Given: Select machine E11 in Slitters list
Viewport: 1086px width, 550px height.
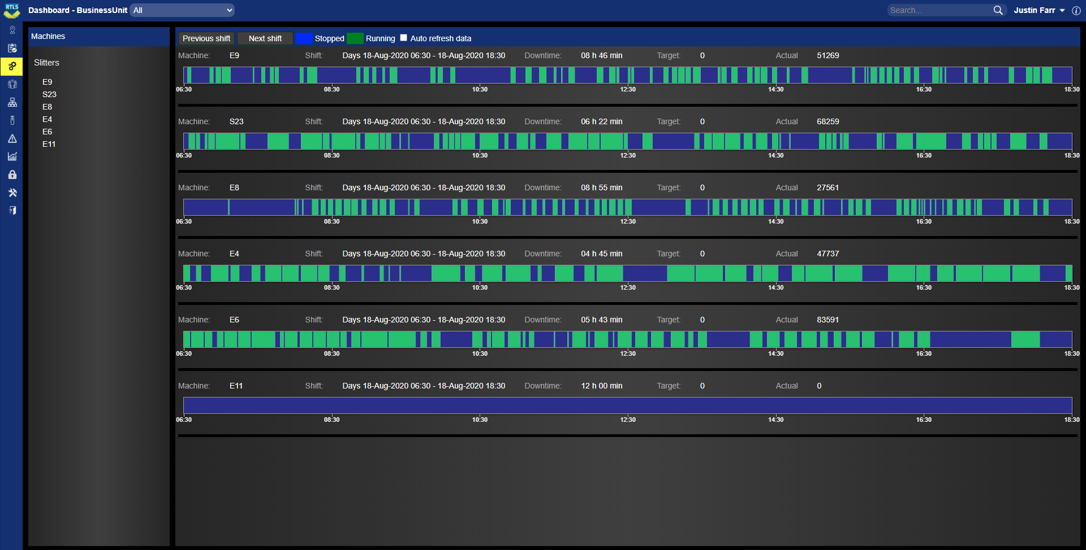Looking at the screenshot, I should tap(49, 144).
